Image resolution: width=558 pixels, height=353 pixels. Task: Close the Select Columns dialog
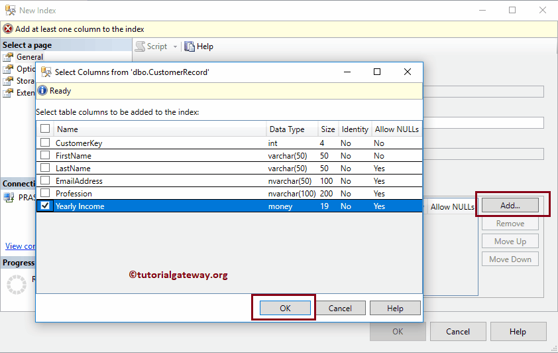click(x=408, y=72)
